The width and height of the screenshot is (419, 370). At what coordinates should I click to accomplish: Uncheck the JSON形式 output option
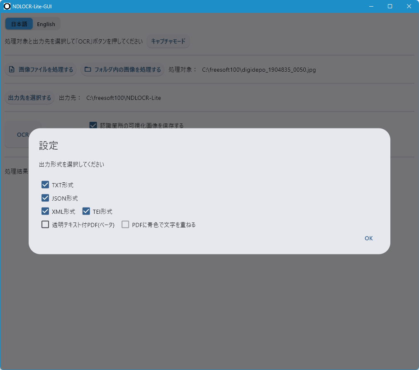click(x=45, y=198)
